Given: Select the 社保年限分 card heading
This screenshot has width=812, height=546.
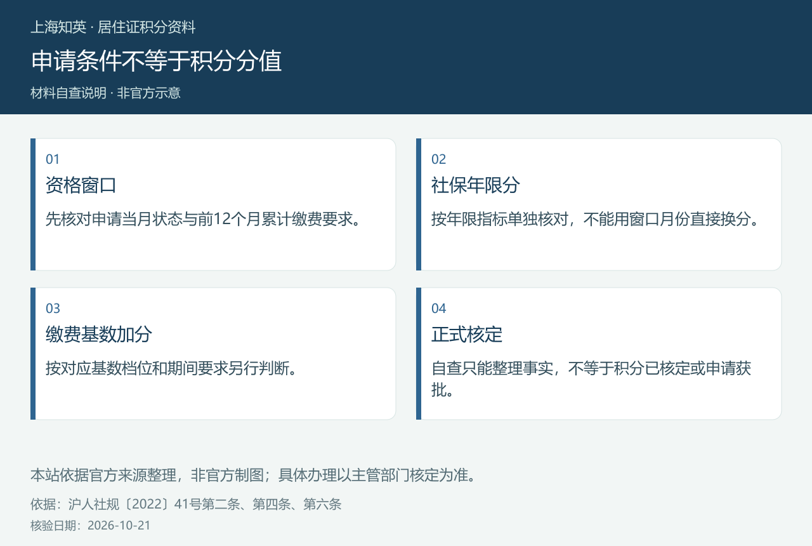Looking at the screenshot, I should coord(476,185).
